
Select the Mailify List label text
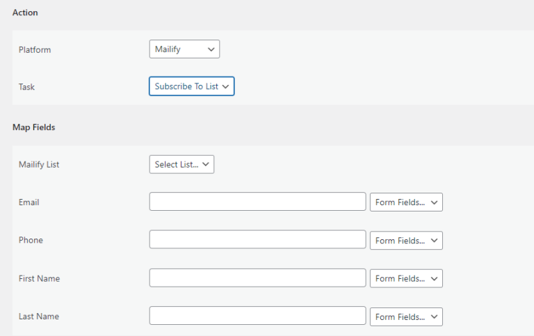point(39,165)
